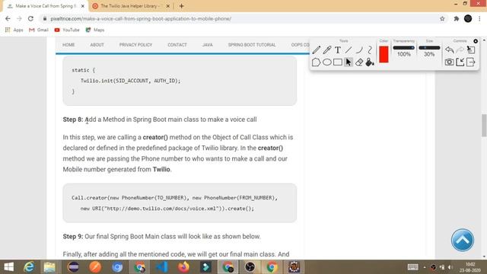The height and width of the screenshot is (274, 487).
Task: Click the clear-all annotations icon
Action: point(471,49)
